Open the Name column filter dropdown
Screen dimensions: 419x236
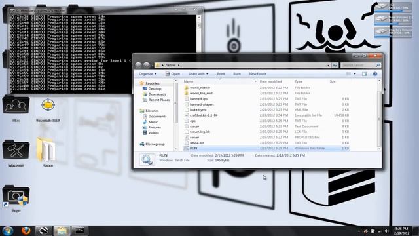[255, 81]
